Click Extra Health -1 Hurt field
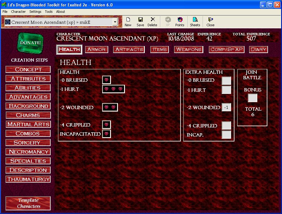The width and height of the screenshot is (282, 214). pyautogui.click(x=226, y=90)
